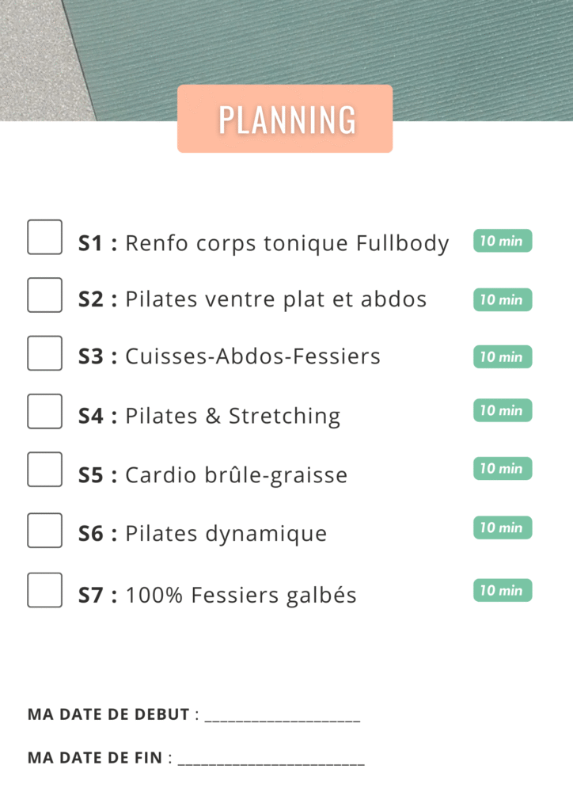This screenshot has height=811, width=573.
Task: Click the S5 Cardio brûle-graisse session title
Action: coord(213,475)
